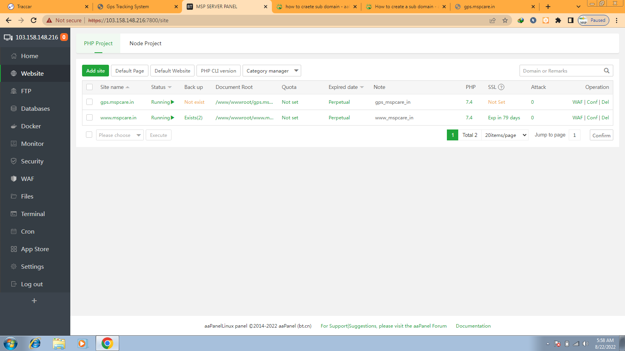Switch to the Node Project tab

tap(145, 43)
